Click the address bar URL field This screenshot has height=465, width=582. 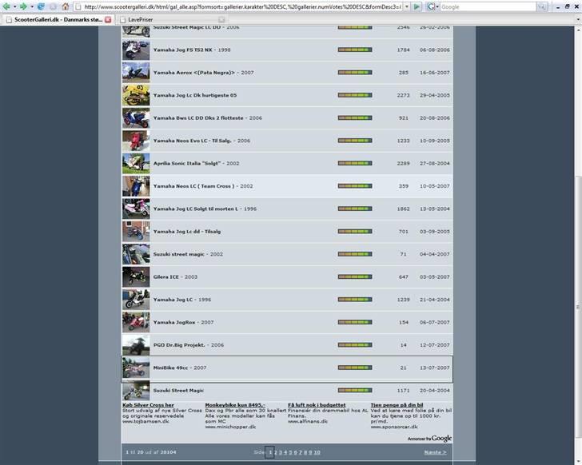[x=239, y=6]
